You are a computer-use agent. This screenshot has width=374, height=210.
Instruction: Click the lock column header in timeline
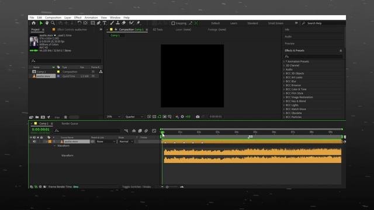[41, 138]
